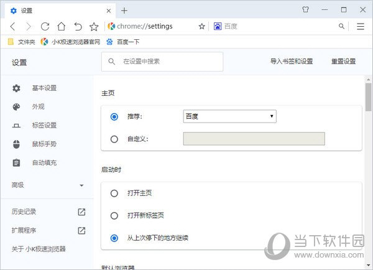Select the 推荐 homepage radio button

(x=114, y=117)
